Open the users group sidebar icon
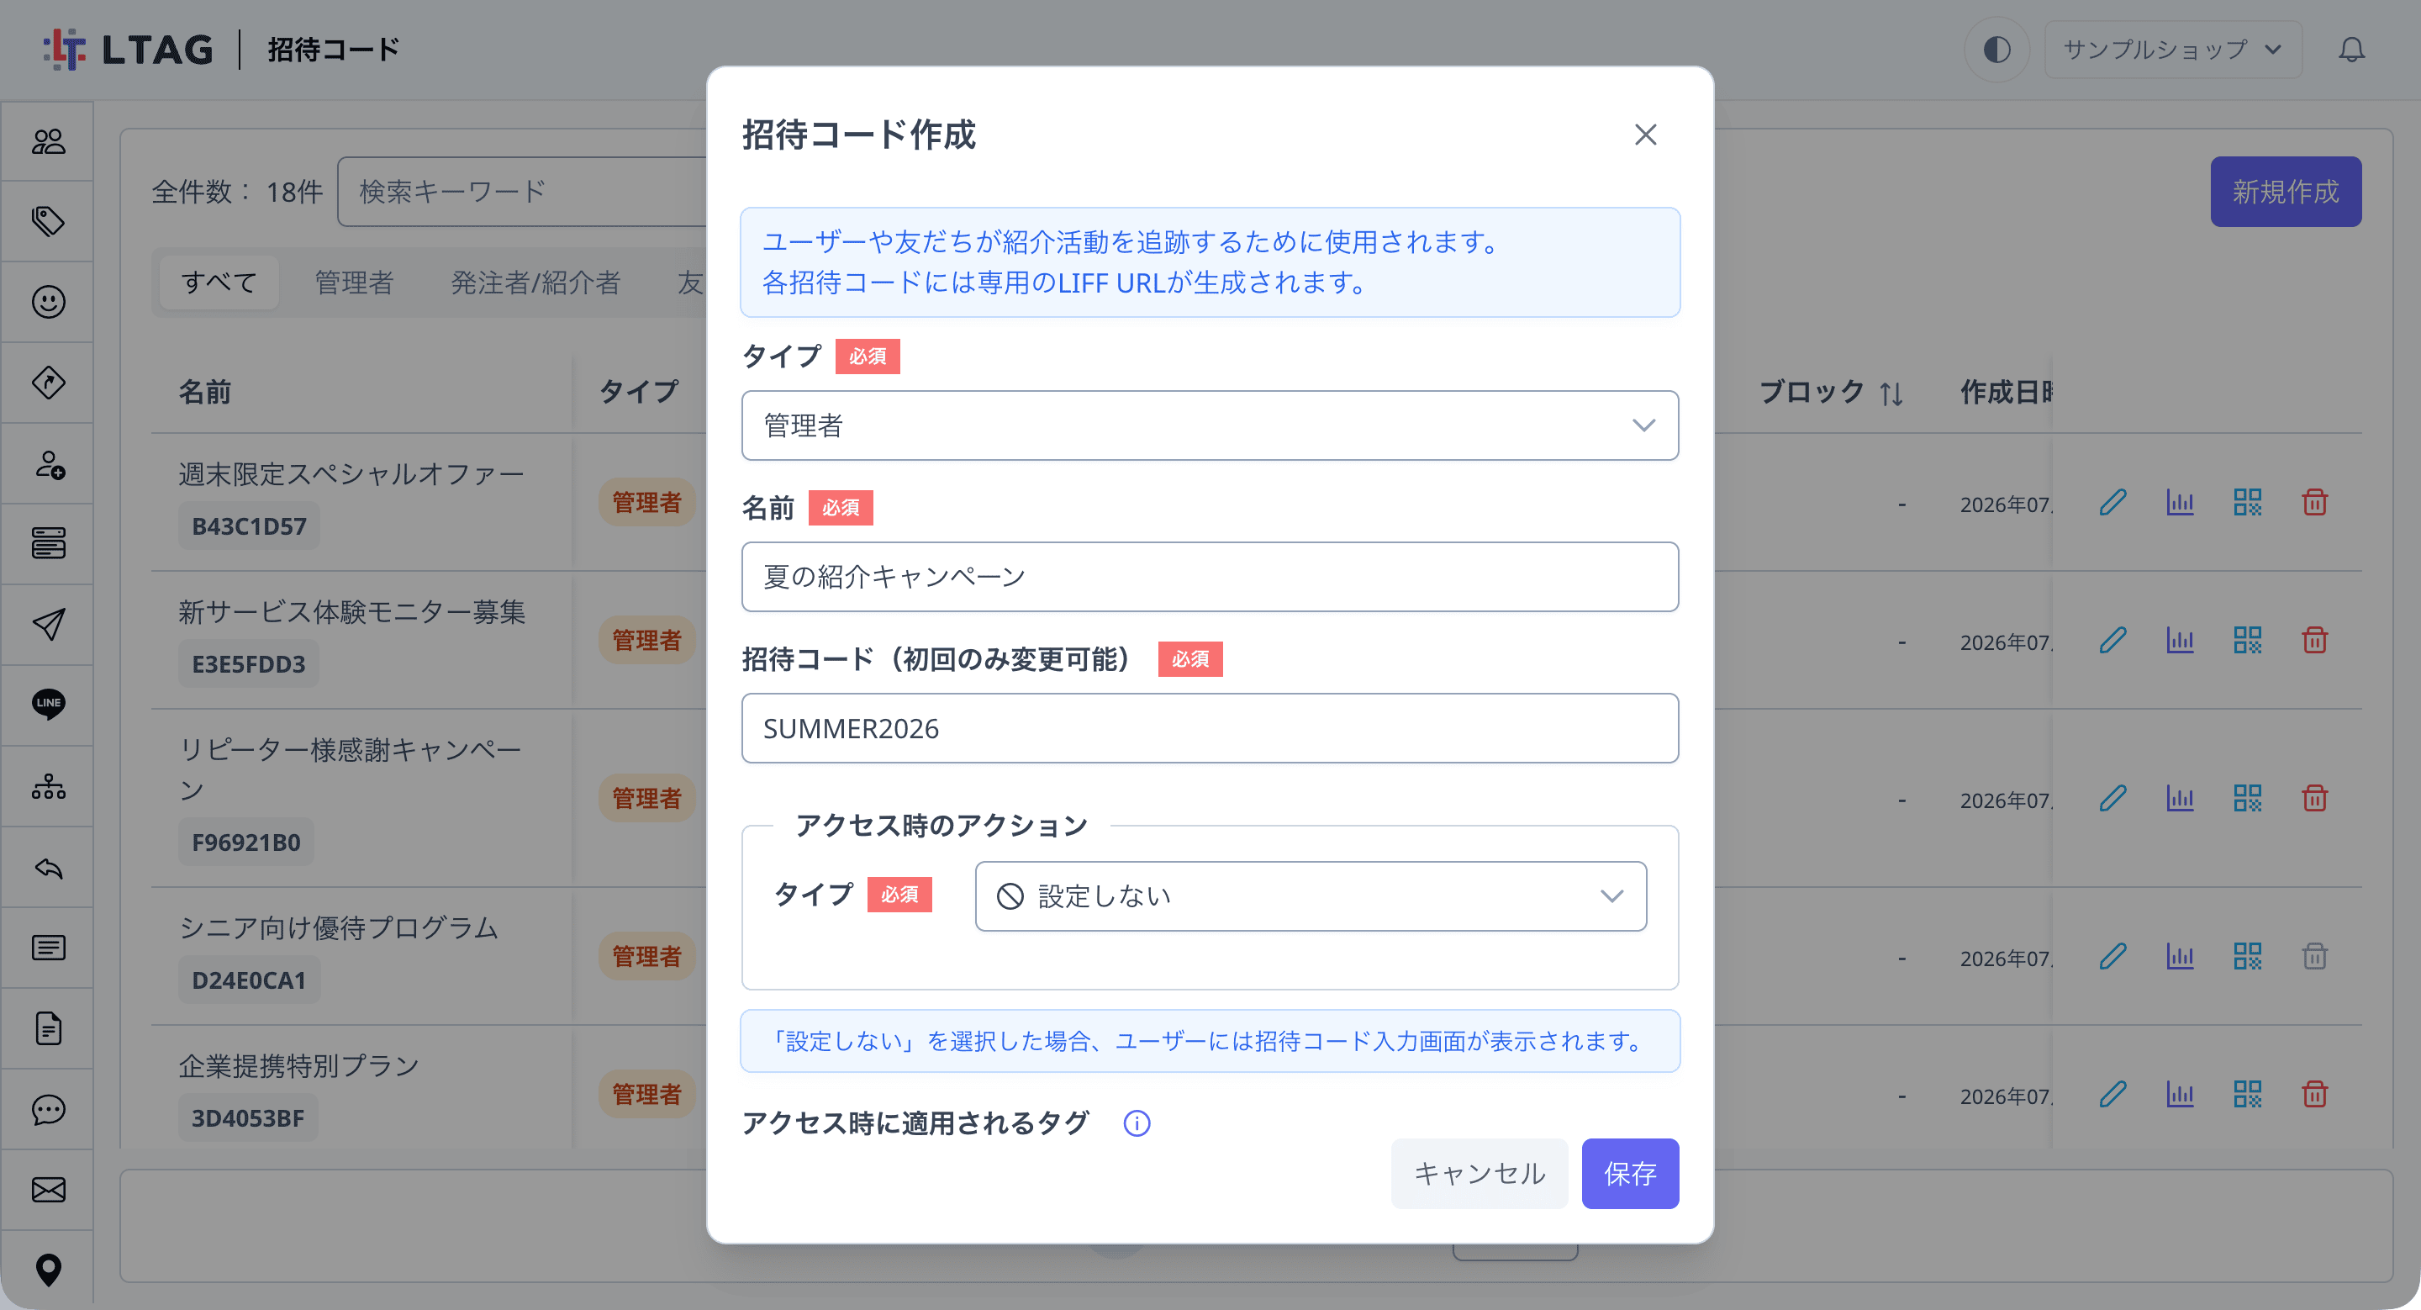2421x1310 pixels. [48, 141]
